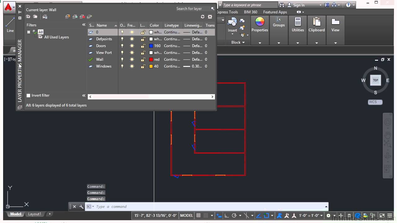Turn off the Doors layer lightbulb
Image resolution: width=397 pixels, height=223 pixels.
pyautogui.click(x=122, y=46)
